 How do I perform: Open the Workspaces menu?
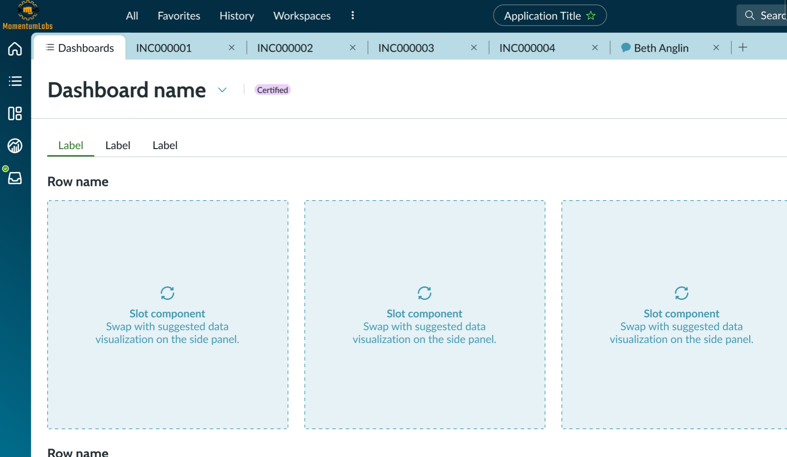302,16
